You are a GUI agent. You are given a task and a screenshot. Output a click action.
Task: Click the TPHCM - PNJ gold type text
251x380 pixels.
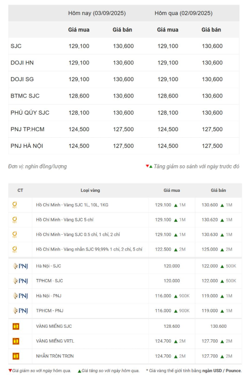pos(49,311)
